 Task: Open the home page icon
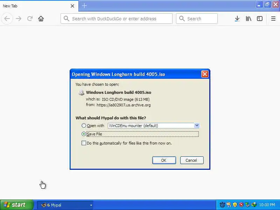pyautogui.click(x=41, y=19)
